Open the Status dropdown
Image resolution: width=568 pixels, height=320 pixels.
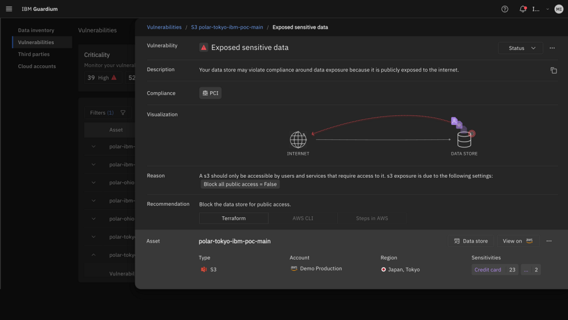tap(520, 48)
